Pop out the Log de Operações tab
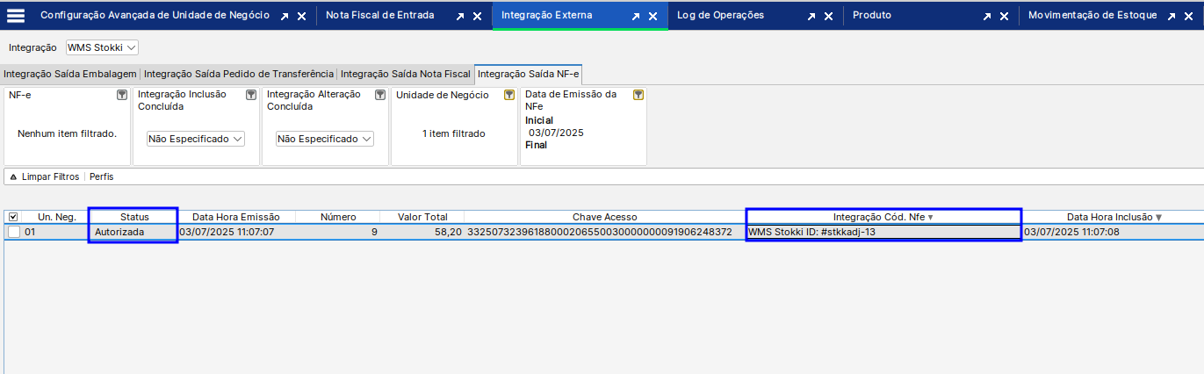The height and width of the screenshot is (374, 1204). 811,17
